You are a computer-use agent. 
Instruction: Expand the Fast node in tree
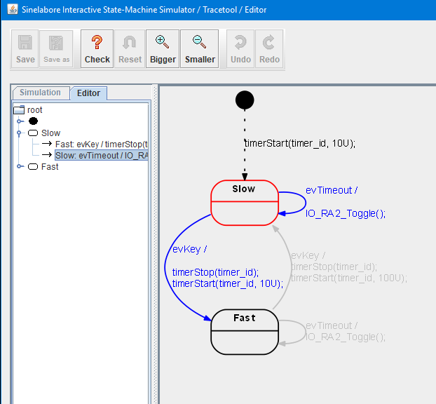[x=20, y=167]
